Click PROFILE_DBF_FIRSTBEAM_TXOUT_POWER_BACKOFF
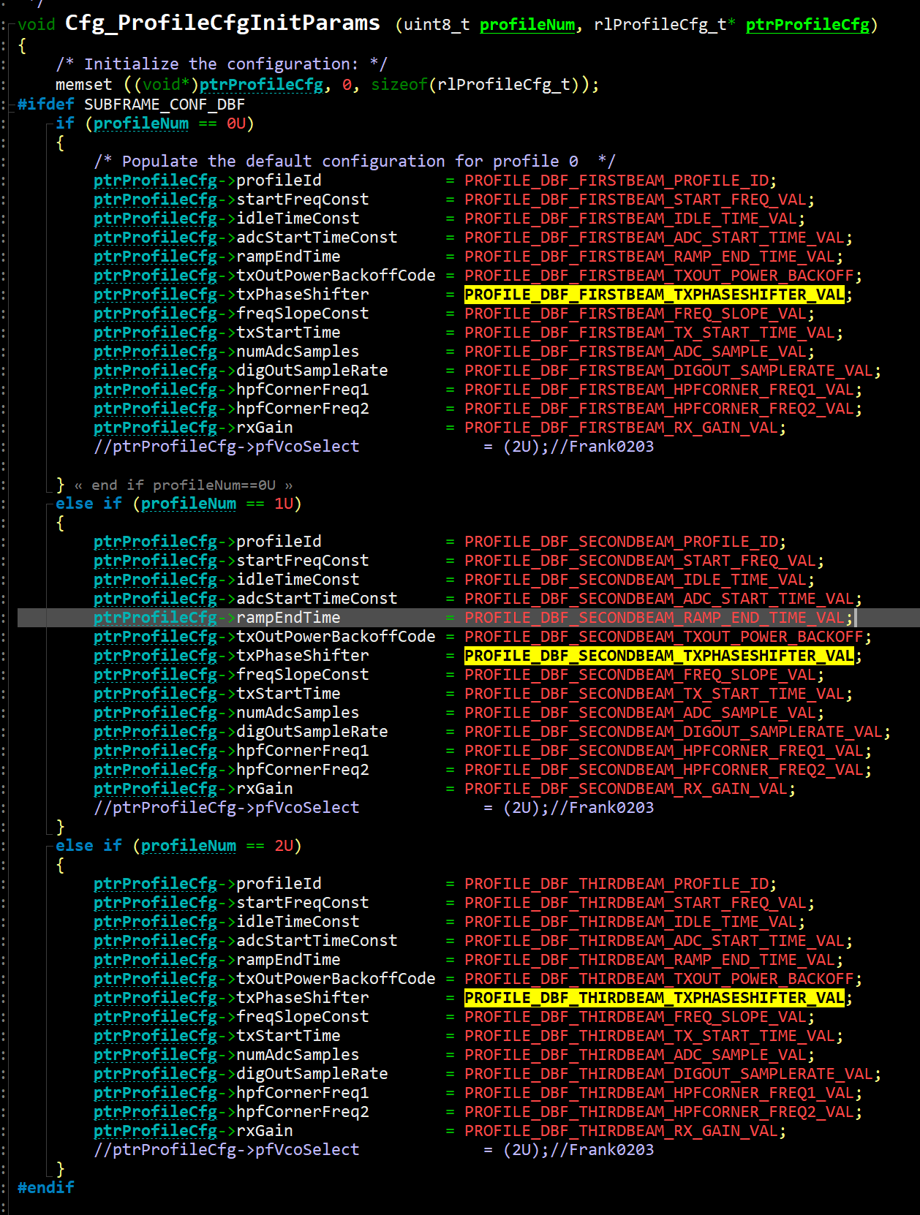920x1215 pixels. (660, 276)
